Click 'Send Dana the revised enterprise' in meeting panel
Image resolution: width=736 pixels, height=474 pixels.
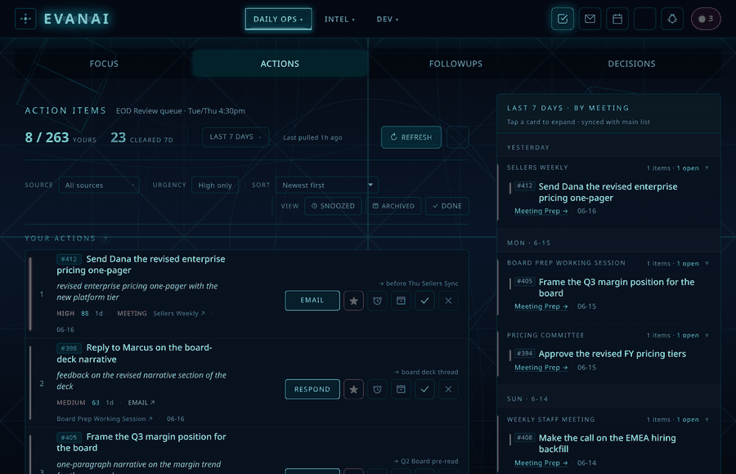(x=608, y=192)
